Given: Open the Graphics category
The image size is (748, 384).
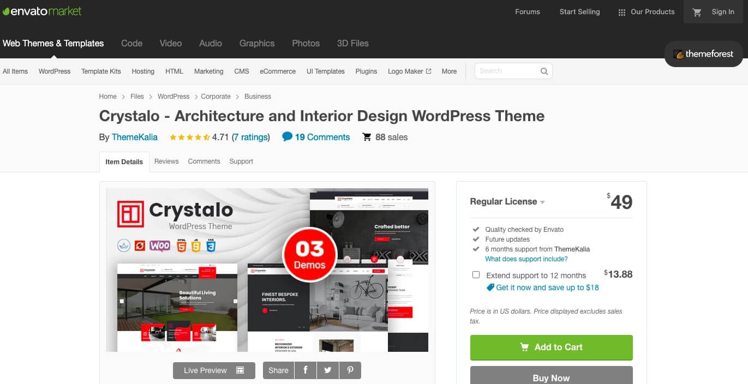Looking at the screenshot, I should [x=257, y=43].
